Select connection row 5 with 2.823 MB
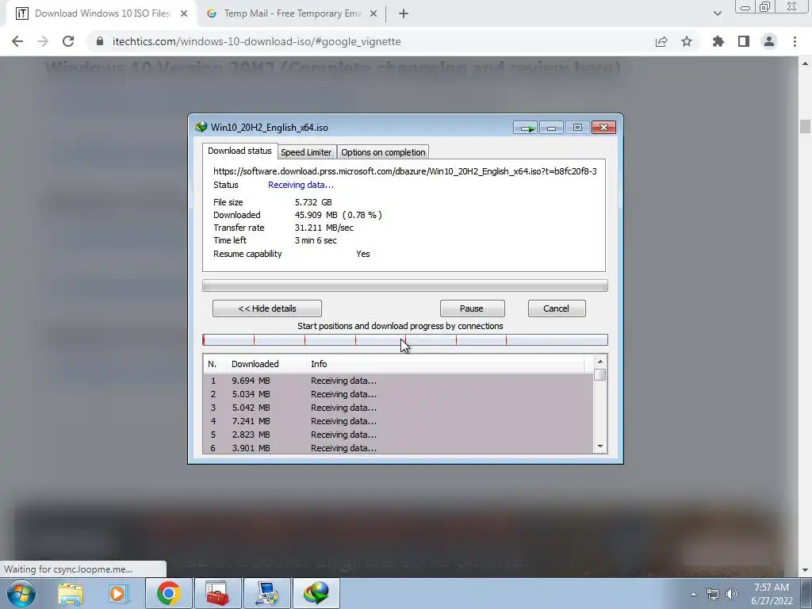Image resolution: width=812 pixels, height=609 pixels. [x=398, y=435]
